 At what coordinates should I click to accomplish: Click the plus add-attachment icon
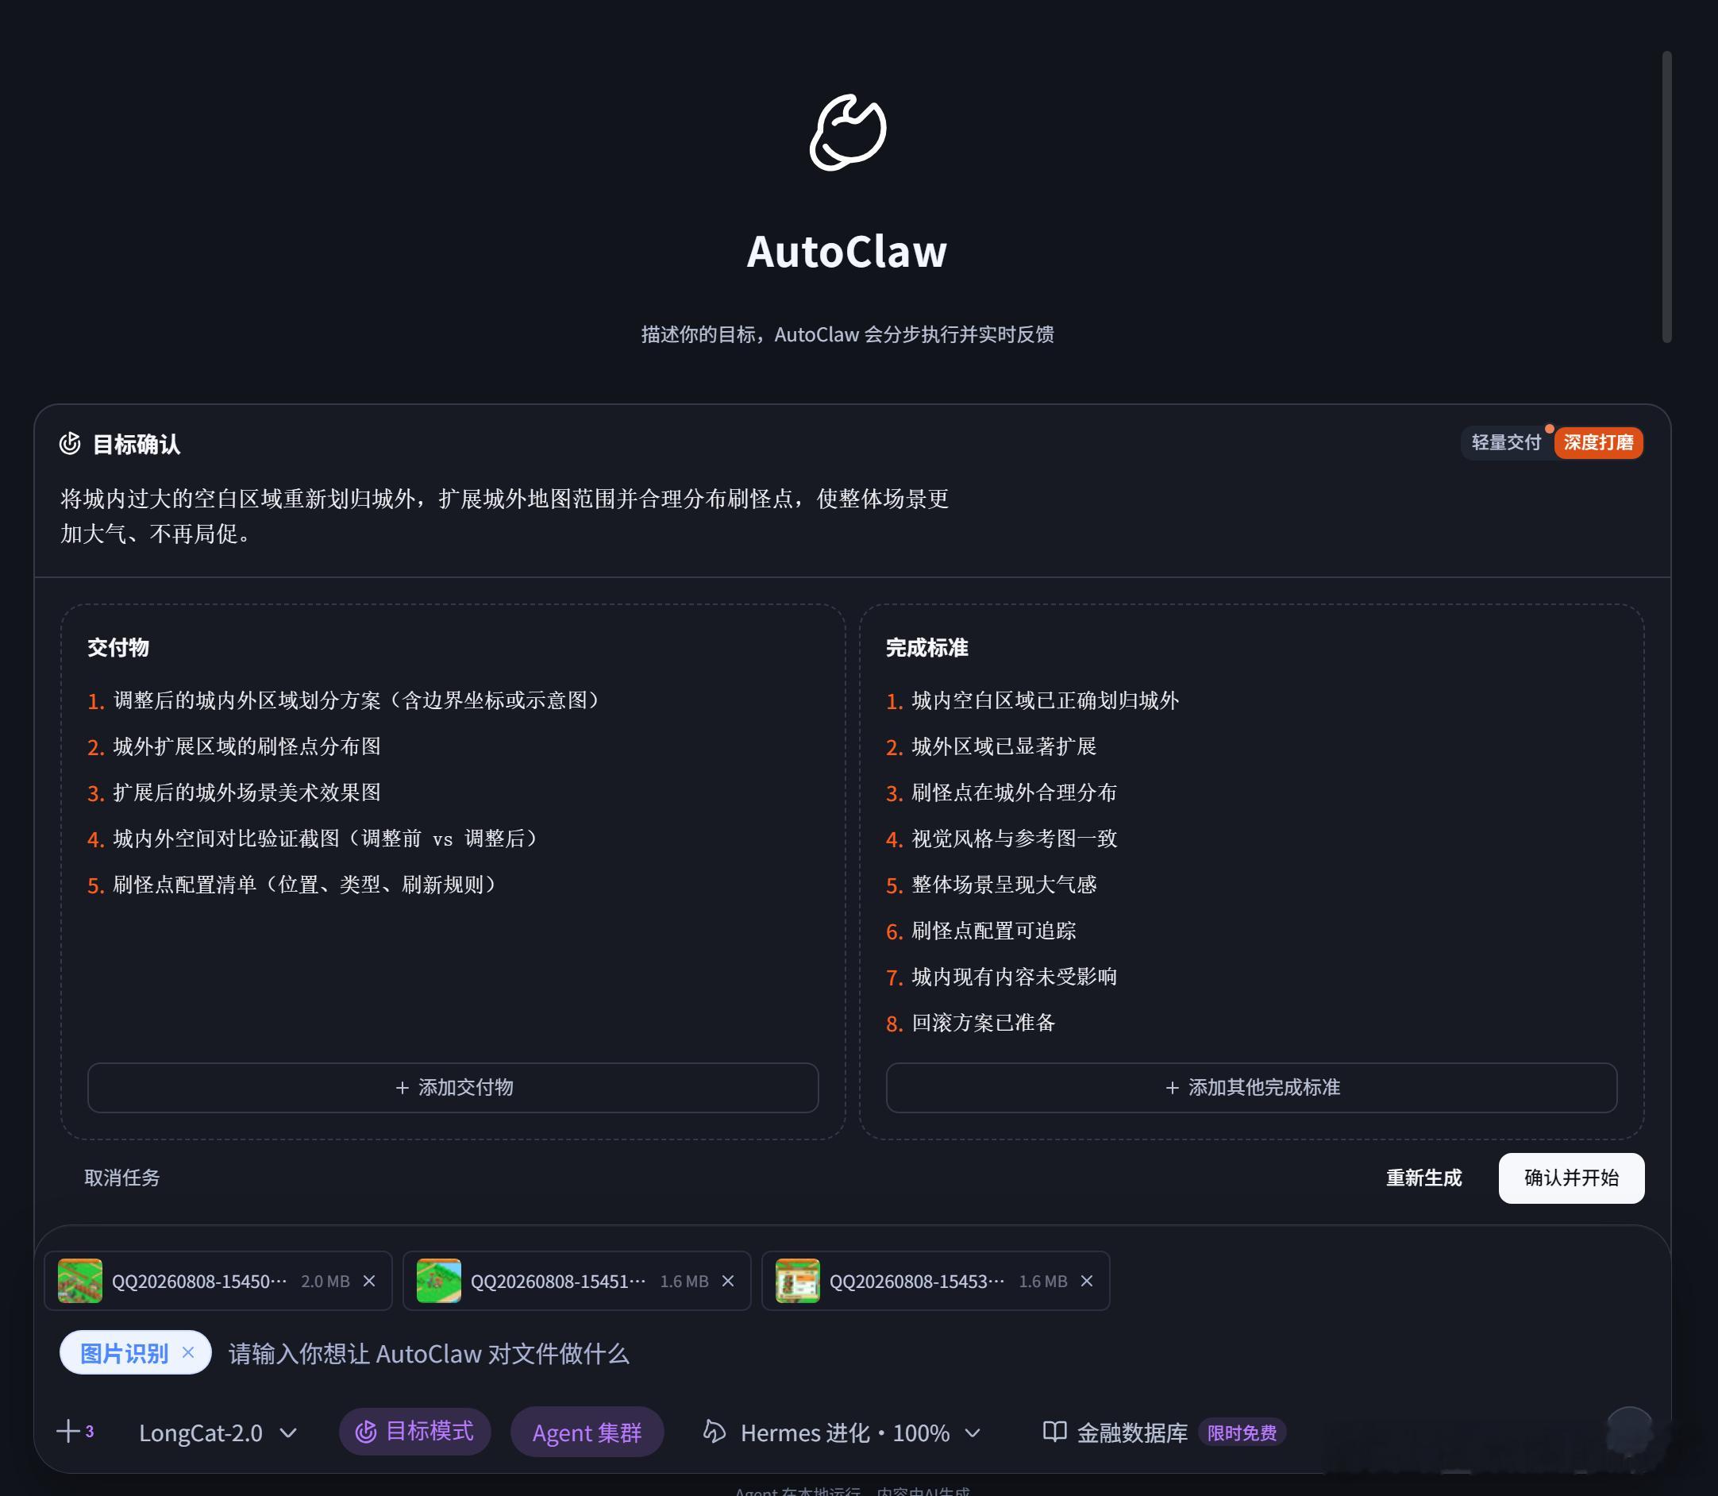click(x=68, y=1432)
